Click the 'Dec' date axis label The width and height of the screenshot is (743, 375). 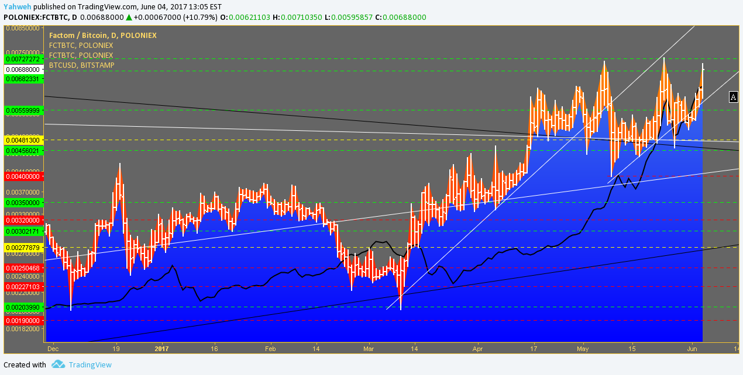pyautogui.click(x=53, y=348)
